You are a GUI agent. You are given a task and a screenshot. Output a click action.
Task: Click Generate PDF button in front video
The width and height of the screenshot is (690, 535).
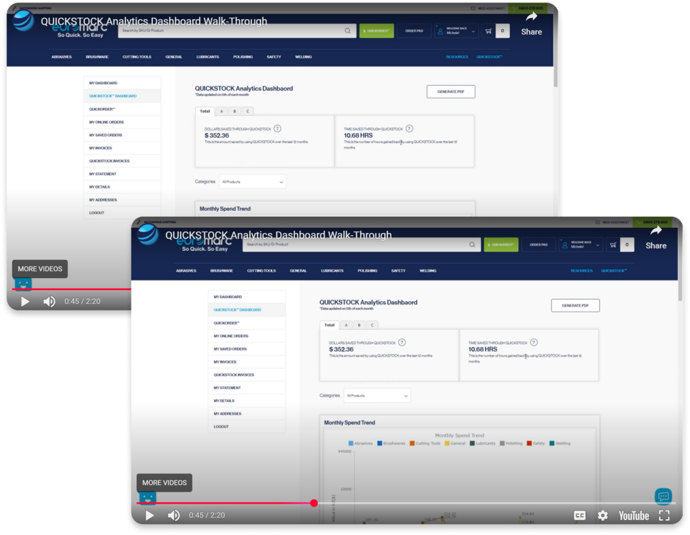(575, 306)
